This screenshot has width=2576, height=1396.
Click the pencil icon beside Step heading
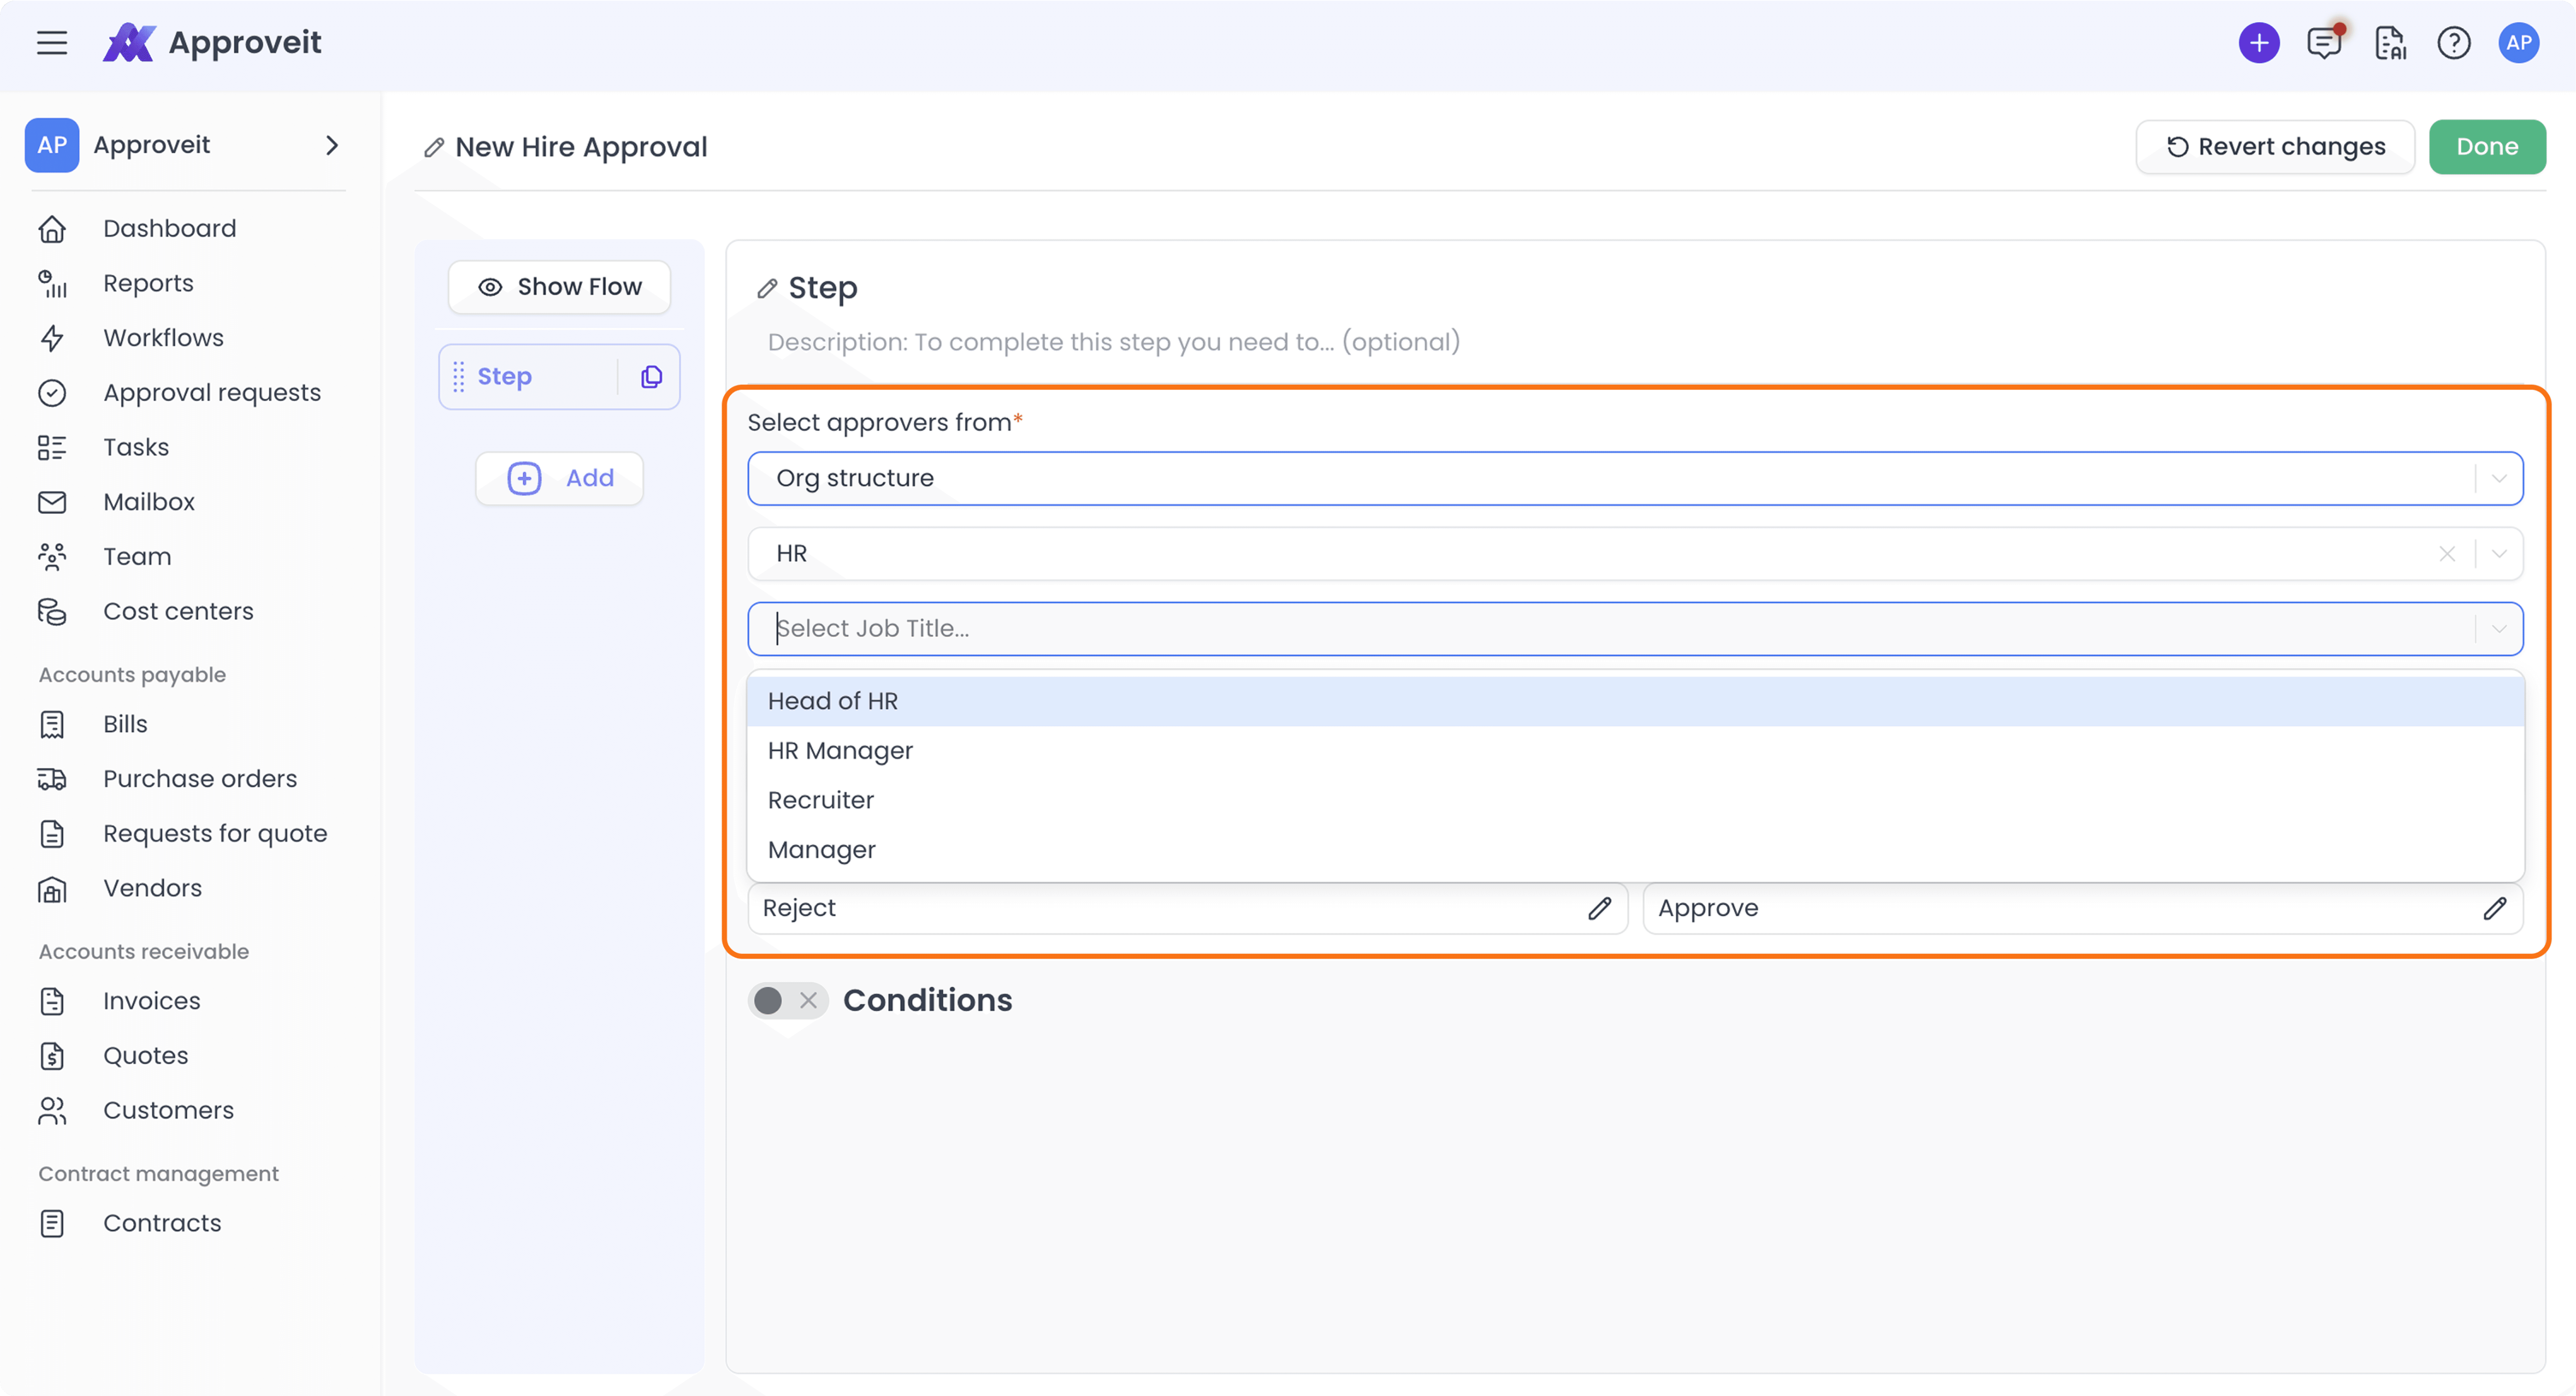click(x=767, y=289)
